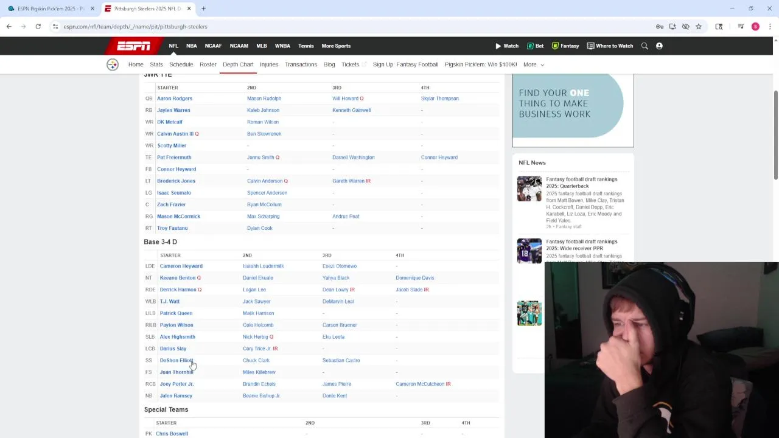
Task: Click the install app icon in address bar
Action: coord(672,27)
